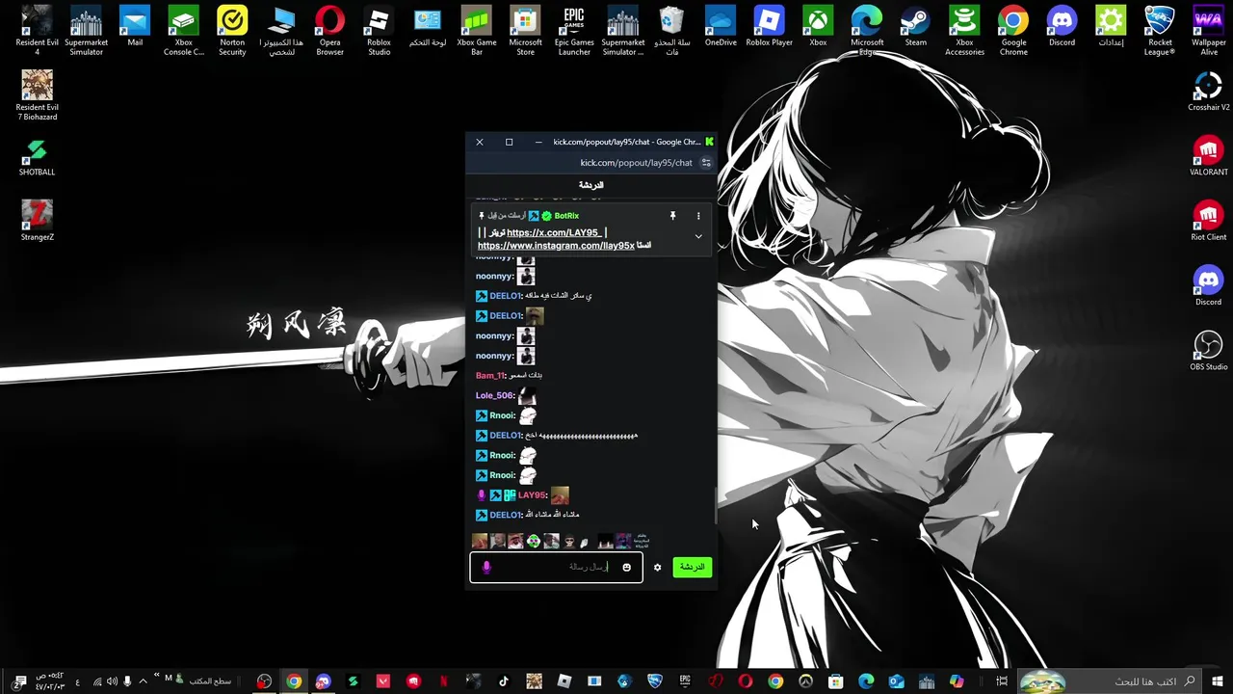Switch to Chrome in taskbar
The width and height of the screenshot is (1233, 694).
[294, 681]
